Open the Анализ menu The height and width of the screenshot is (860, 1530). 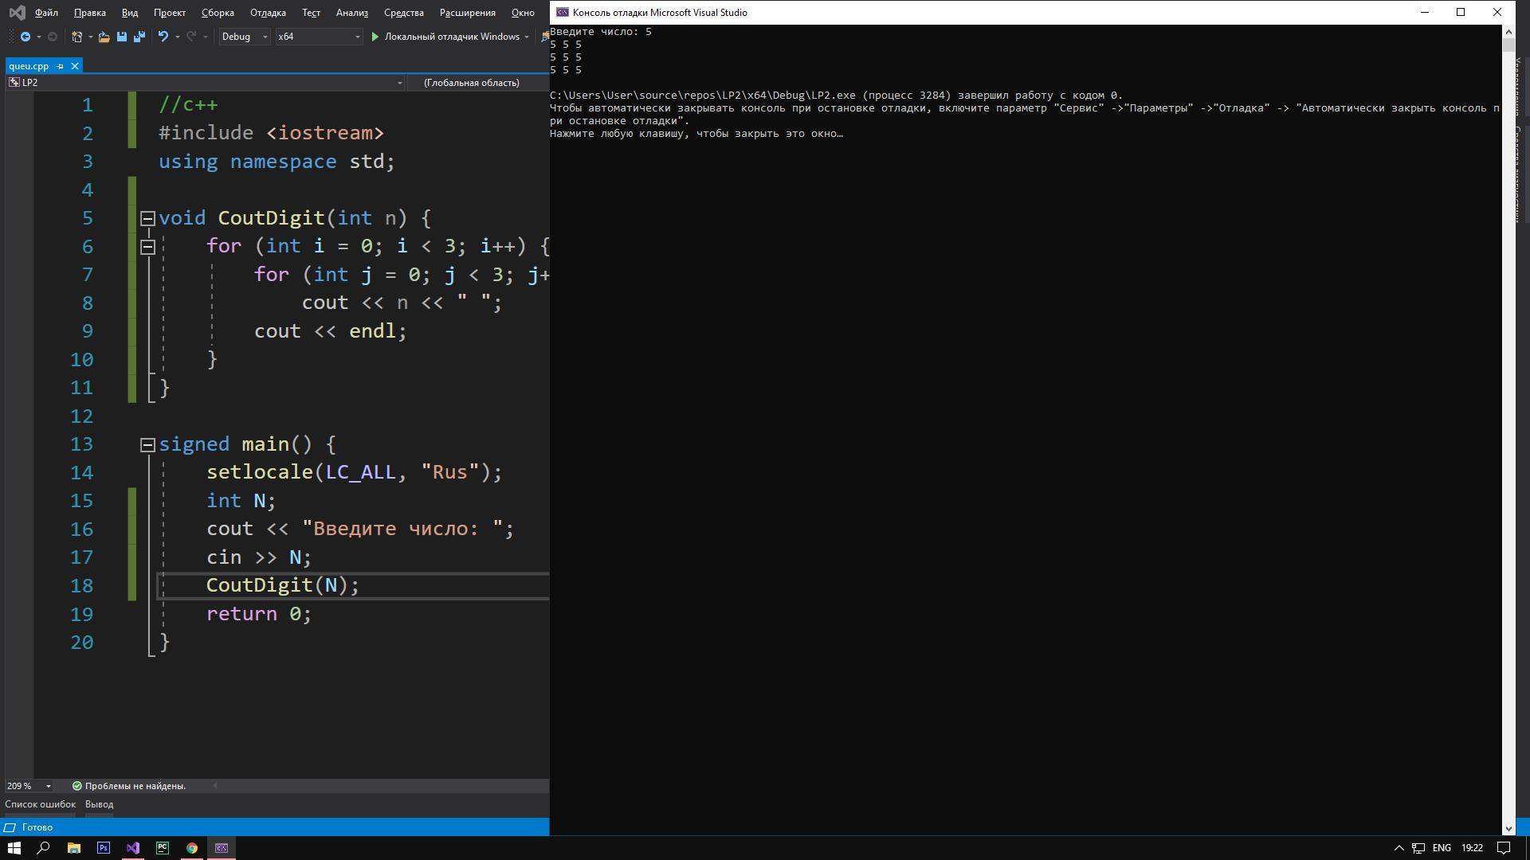click(352, 13)
